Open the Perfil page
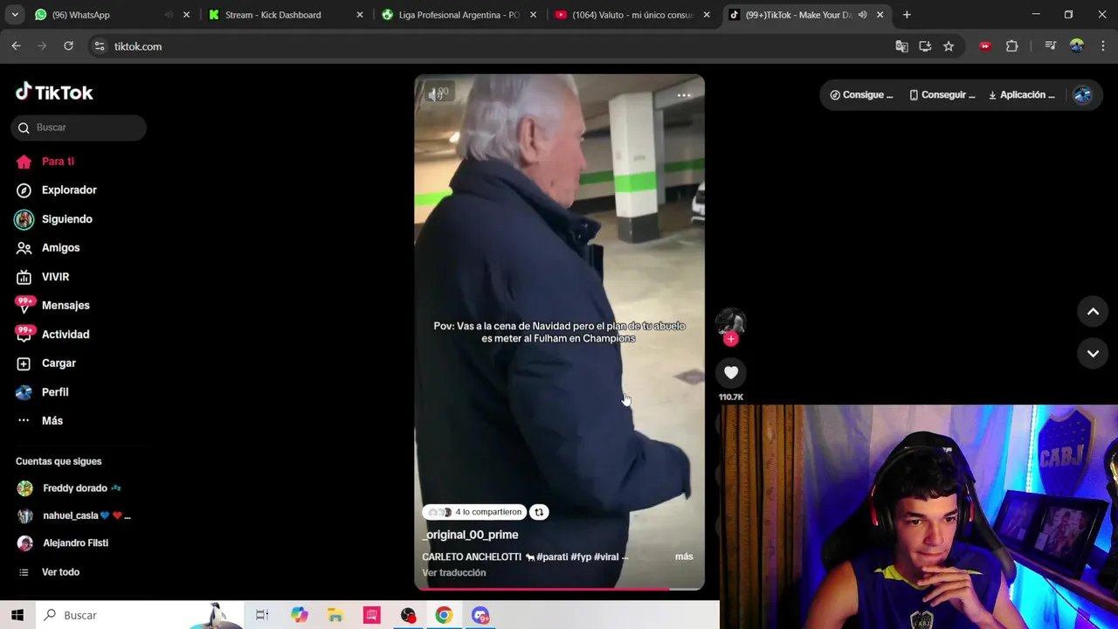1118x629 pixels. [42, 392]
